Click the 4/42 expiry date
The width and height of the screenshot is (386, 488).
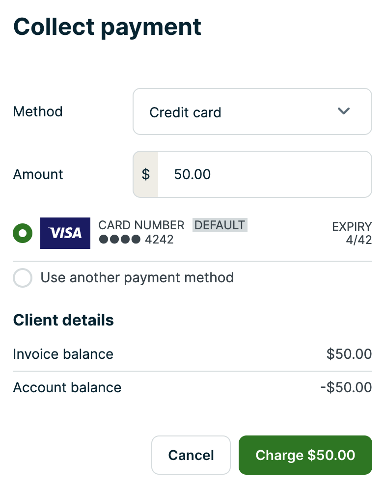tap(358, 240)
